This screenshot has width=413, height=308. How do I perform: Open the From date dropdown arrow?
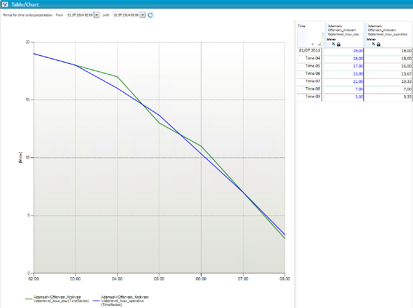coord(96,15)
